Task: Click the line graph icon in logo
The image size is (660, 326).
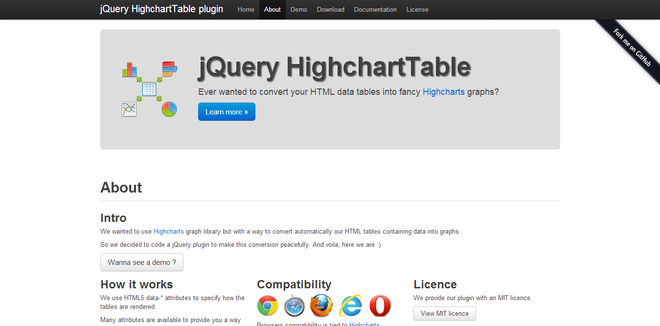Action: pyautogui.click(x=129, y=109)
